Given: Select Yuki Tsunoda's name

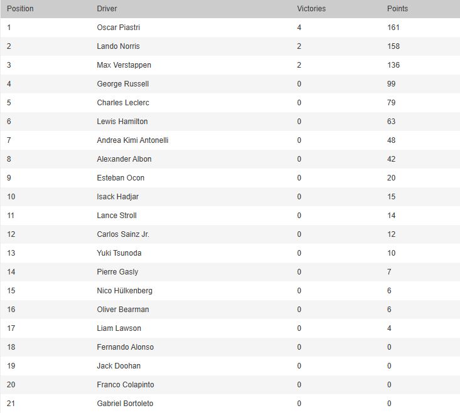Looking at the screenshot, I should (119, 253).
